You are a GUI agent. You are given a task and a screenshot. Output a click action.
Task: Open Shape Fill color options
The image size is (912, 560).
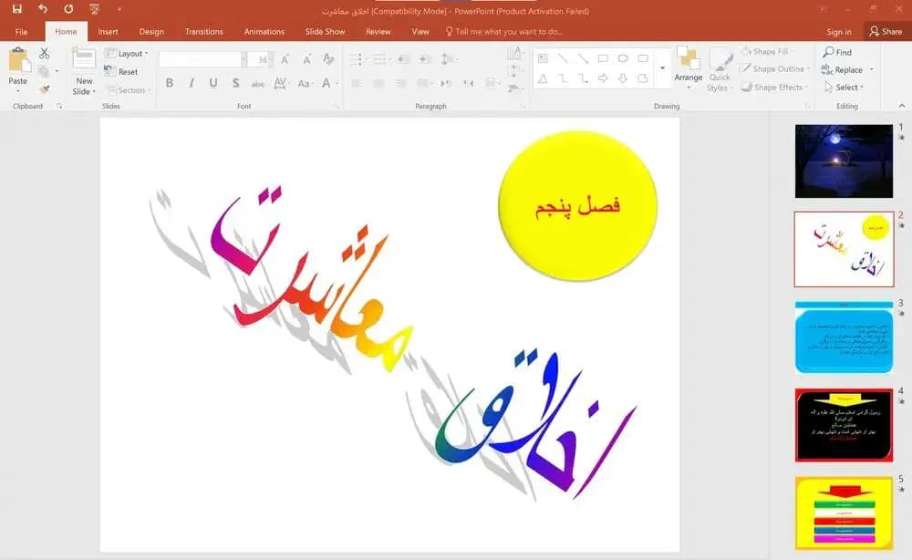pyautogui.click(x=767, y=52)
